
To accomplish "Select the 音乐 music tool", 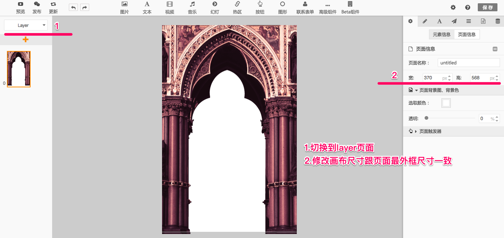I will pyautogui.click(x=192, y=7).
